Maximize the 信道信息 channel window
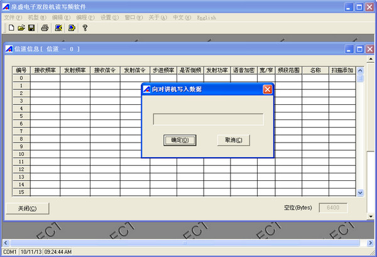This screenshot has width=377, height=257. [x=359, y=49]
